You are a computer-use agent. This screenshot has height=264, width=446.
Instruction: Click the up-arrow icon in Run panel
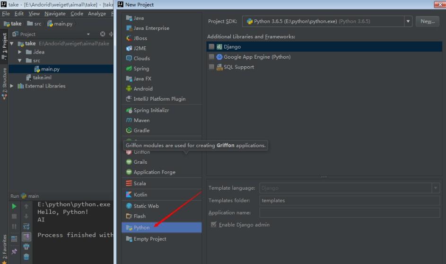pos(26,206)
